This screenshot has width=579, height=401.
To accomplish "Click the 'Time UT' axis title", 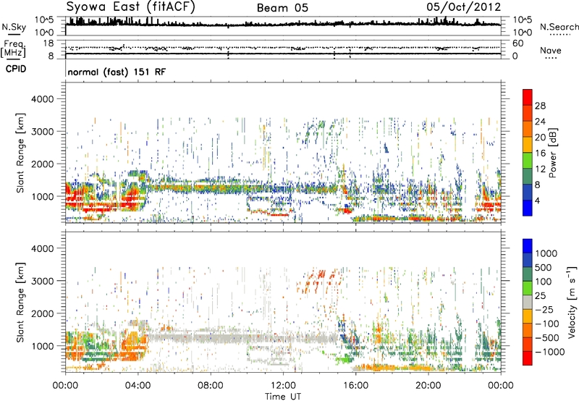I will pyautogui.click(x=283, y=397).
